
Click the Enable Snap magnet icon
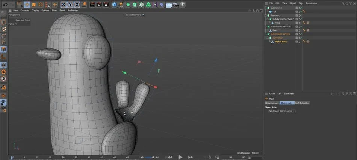coord(3,88)
